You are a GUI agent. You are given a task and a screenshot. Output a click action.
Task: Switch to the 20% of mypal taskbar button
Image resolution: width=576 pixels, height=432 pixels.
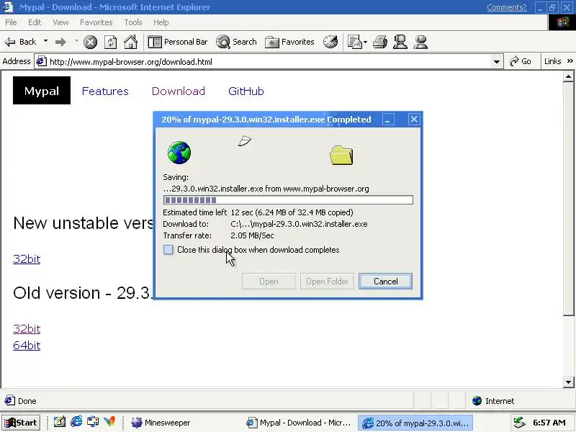tap(415, 423)
